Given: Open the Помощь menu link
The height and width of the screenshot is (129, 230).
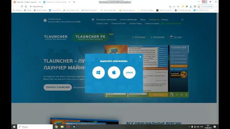Looking at the screenshot, I should point(165,19).
